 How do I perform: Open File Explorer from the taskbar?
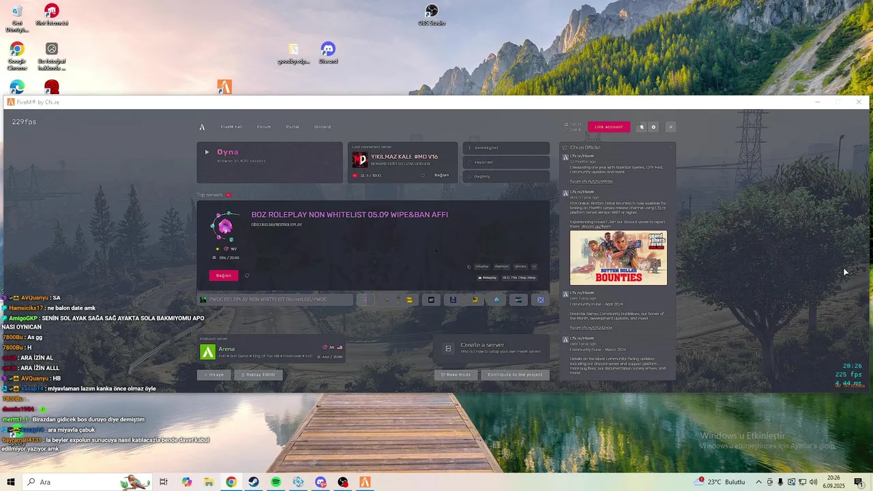tap(209, 482)
